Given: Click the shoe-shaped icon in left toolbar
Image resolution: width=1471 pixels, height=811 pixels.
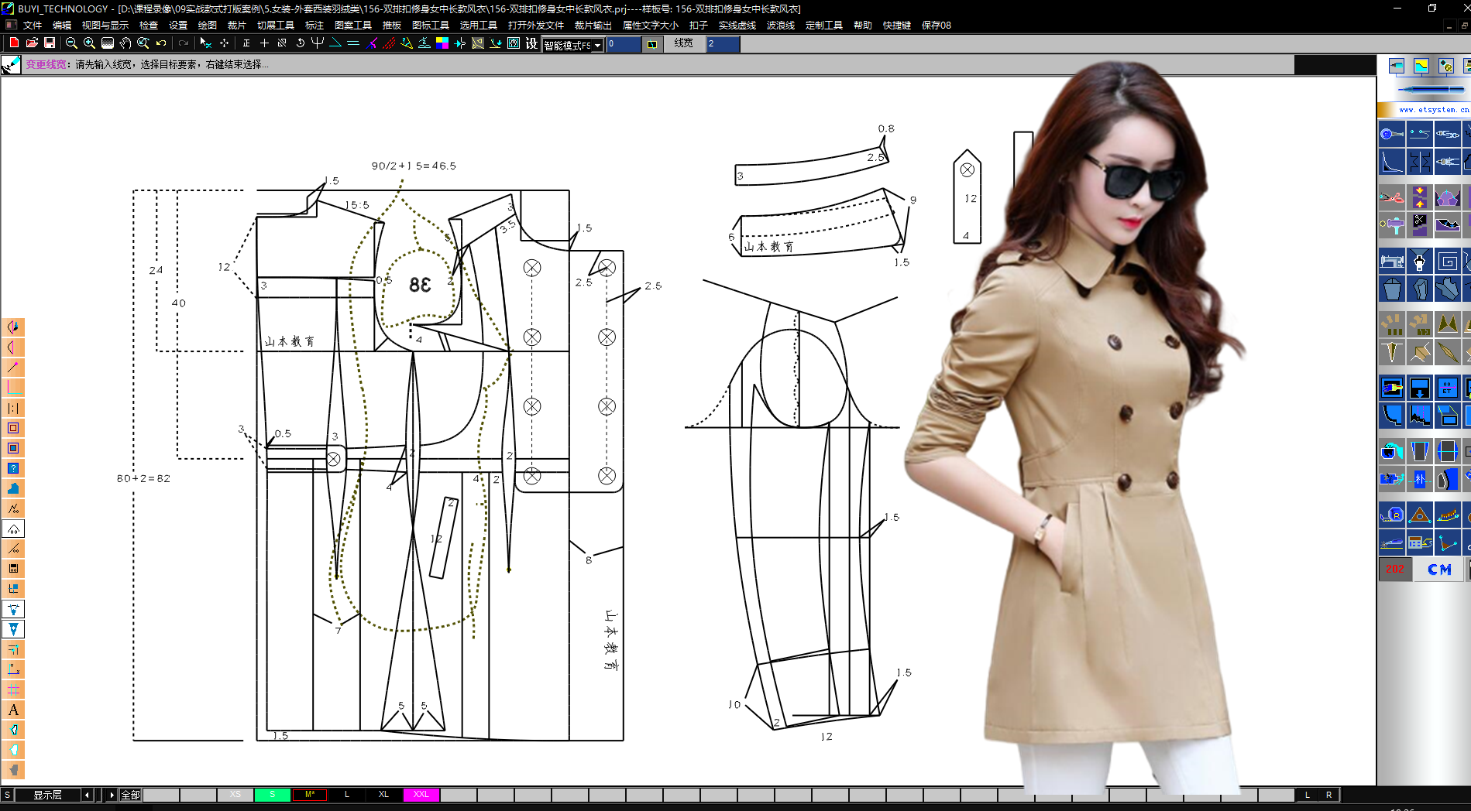Looking at the screenshot, I should click(13, 488).
